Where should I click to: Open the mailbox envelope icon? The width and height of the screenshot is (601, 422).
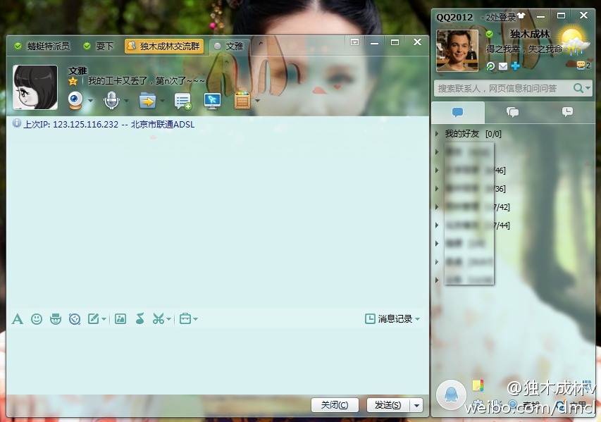point(503,66)
